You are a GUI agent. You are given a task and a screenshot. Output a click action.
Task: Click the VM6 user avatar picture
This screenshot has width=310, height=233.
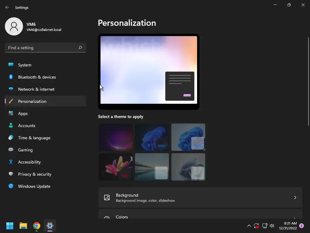click(14, 26)
